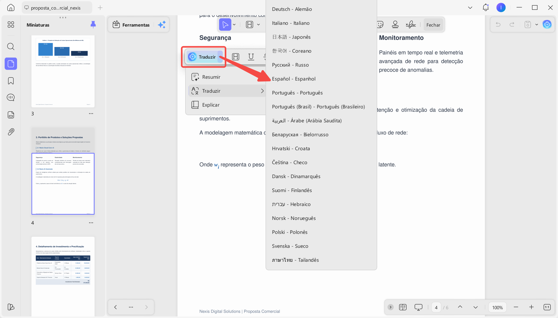
Task: Select the cursor pointer tool
Action: 225,25
